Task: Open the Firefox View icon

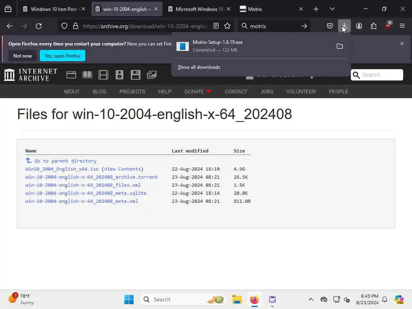Action: (x=8, y=9)
